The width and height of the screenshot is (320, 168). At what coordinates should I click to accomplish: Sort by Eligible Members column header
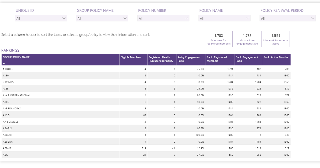point(134,59)
